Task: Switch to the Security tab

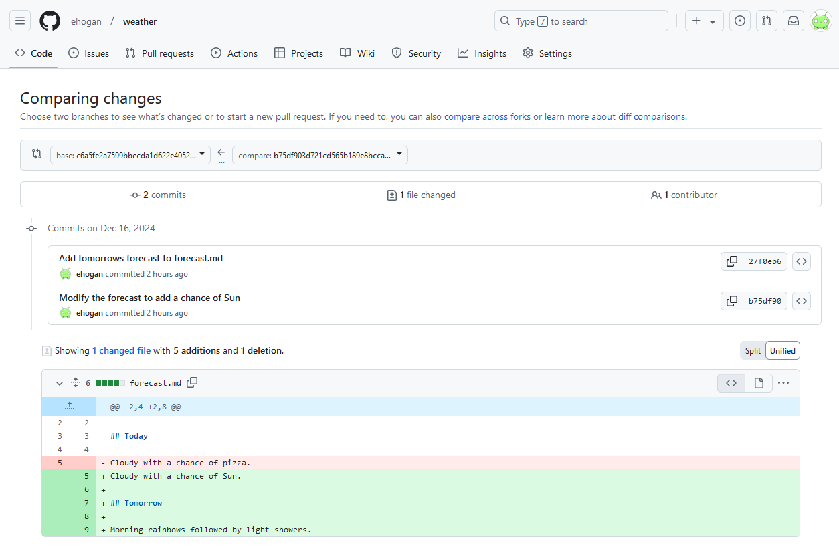Action: pyautogui.click(x=416, y=53)
